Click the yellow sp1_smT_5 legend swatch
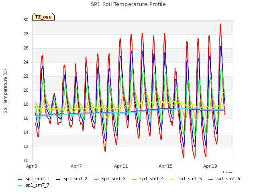Screen dimensions: 257x193 (x=172, y=179)
